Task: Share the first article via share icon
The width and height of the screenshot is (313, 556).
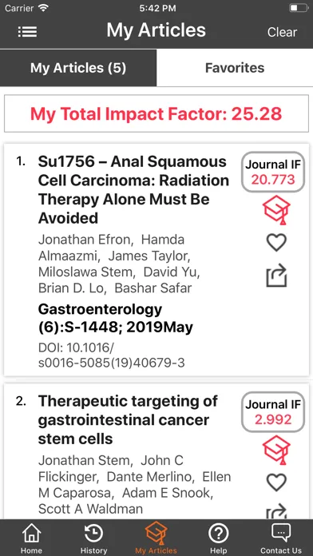Action: (276, 275)
